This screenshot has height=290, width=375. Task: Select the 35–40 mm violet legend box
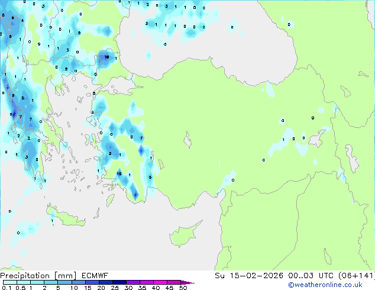(146, 282)
